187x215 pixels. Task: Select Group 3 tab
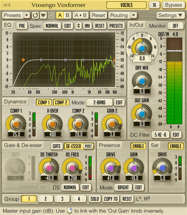[x=62, y=199]
